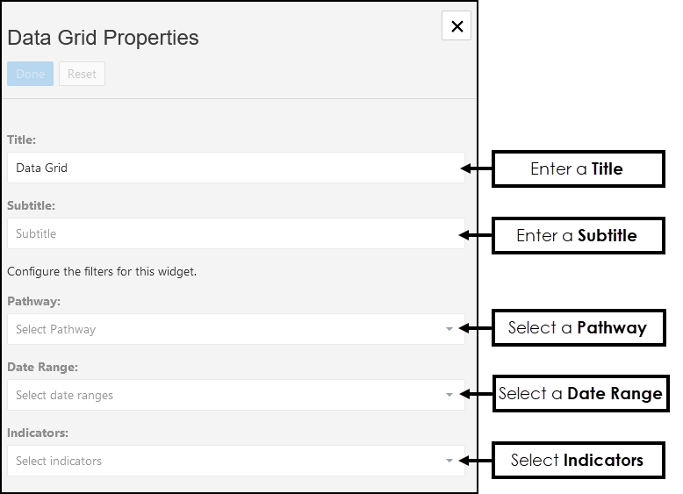Screen dimensions: 683x494
Task: Click the Pathway field's caret arrow icon
Action: (x=449, y=330)
